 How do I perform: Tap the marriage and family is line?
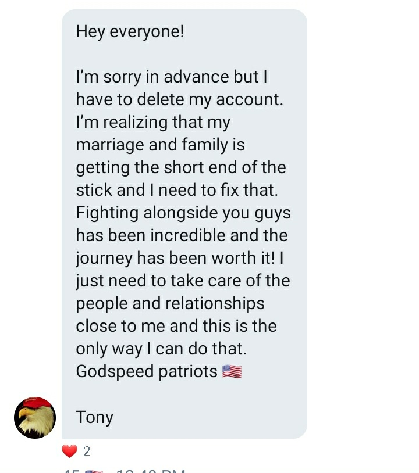(161, 145)
